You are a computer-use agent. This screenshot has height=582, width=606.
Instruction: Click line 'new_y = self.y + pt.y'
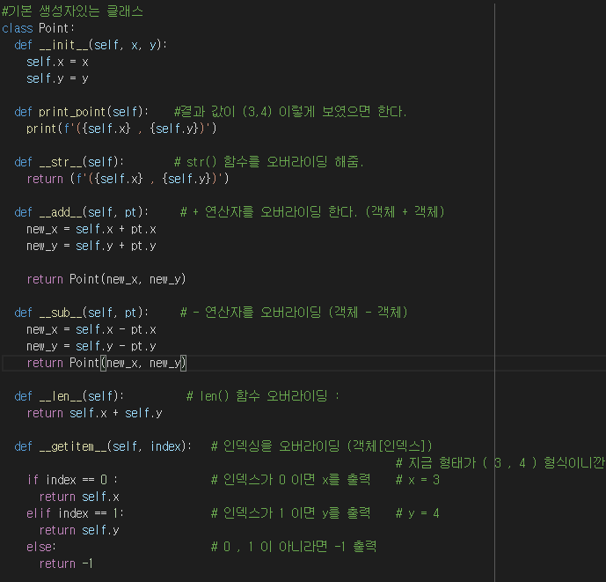tap(91, 246)
